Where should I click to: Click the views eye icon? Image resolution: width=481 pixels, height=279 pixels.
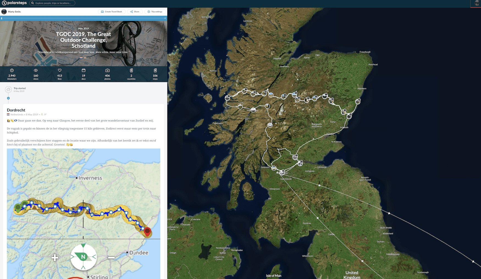click(x=36, y=70)
